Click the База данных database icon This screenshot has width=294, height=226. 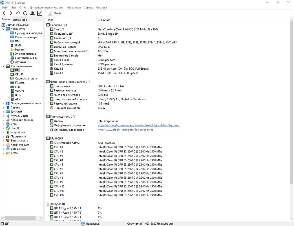click(x=8, y=149)
